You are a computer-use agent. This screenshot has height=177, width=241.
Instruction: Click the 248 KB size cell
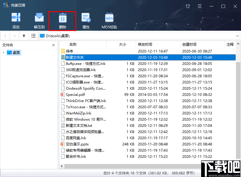coord(128,144)
